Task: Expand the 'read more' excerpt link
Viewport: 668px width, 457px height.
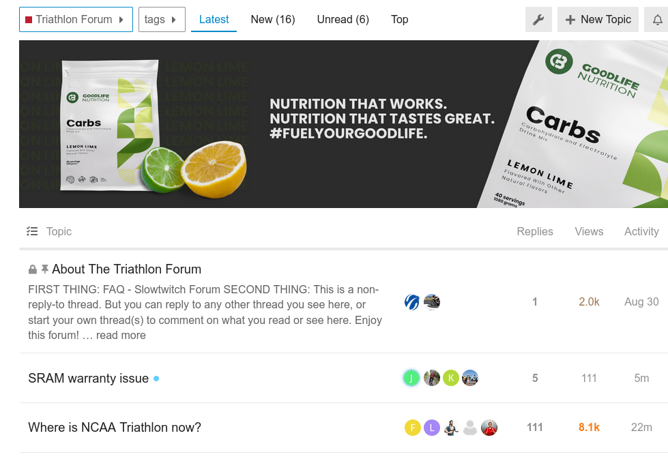Action: click(x=121, y=335)
